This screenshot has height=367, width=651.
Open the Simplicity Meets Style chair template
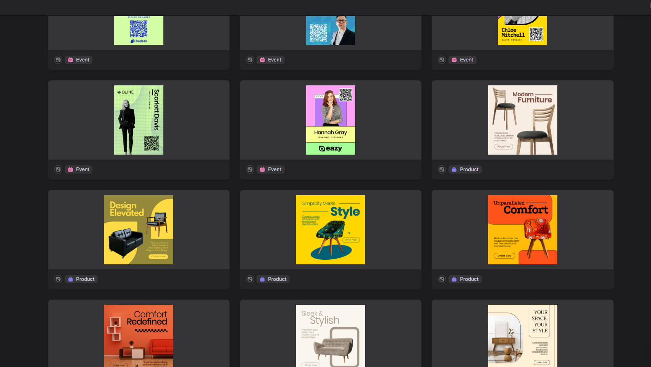tap(330, 230)
